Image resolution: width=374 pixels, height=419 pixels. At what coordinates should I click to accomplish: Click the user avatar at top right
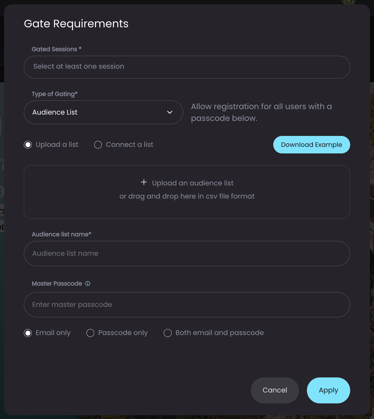click(x=349, y=2)
